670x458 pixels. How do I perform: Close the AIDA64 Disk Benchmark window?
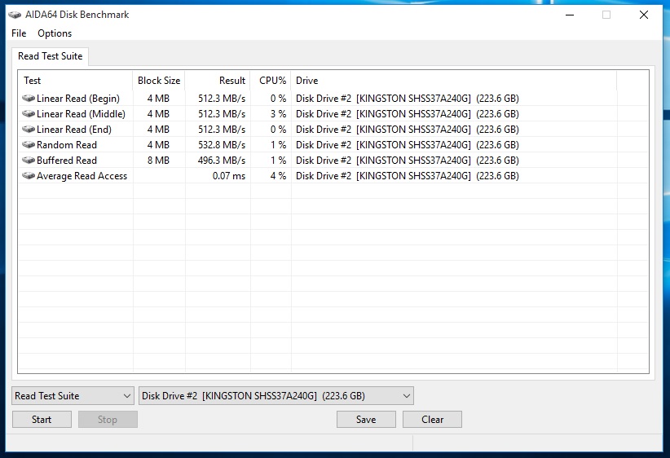point(644,15)
